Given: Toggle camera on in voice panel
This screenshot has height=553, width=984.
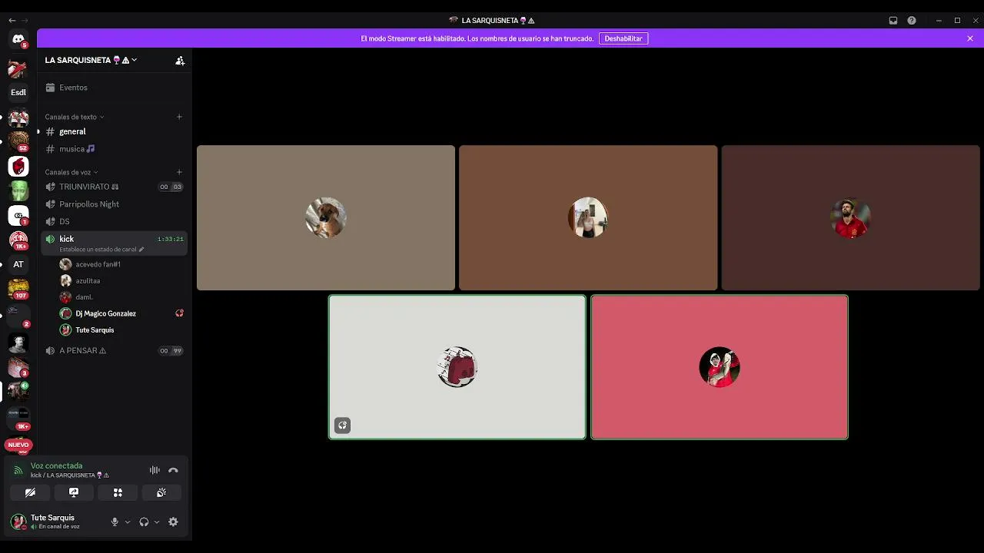Looking at the screenshot, I should click(30, 492).
